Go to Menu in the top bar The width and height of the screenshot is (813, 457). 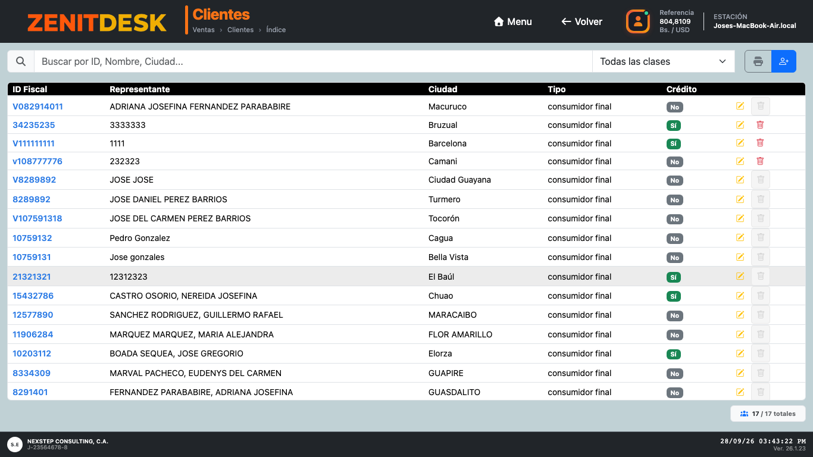tap(512, 21)
